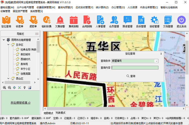Collapse the navigation panel with splitter arrow

pyautogui.click(x=42, y=63)
